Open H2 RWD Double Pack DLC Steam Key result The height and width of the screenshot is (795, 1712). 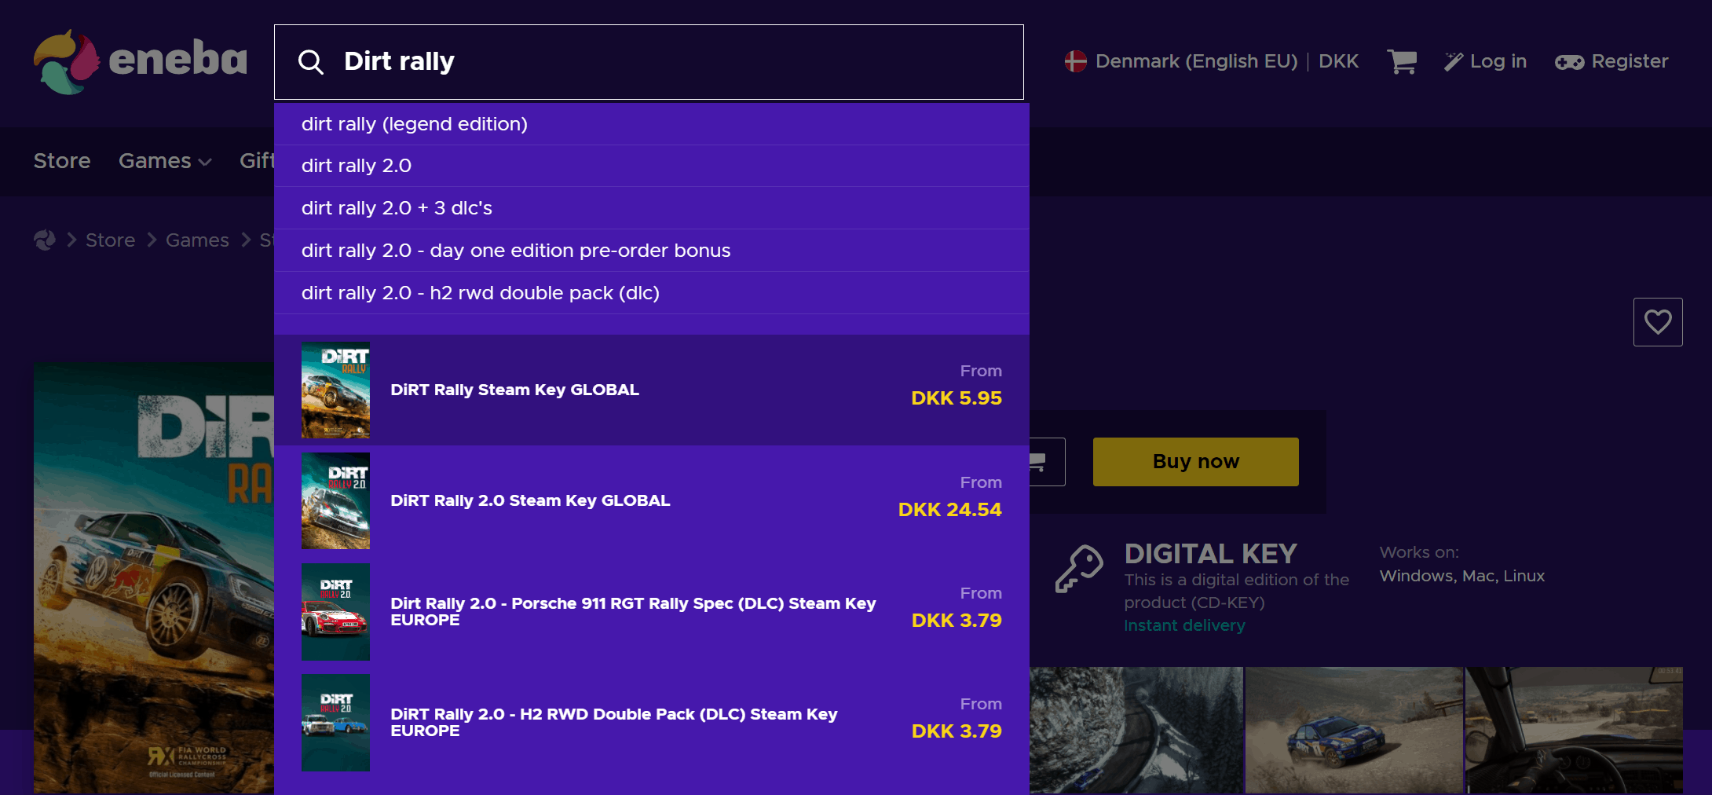click(652, 723)
